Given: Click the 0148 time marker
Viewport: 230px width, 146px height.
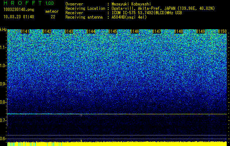Looking at the screenshot, I should click(179, 31).
